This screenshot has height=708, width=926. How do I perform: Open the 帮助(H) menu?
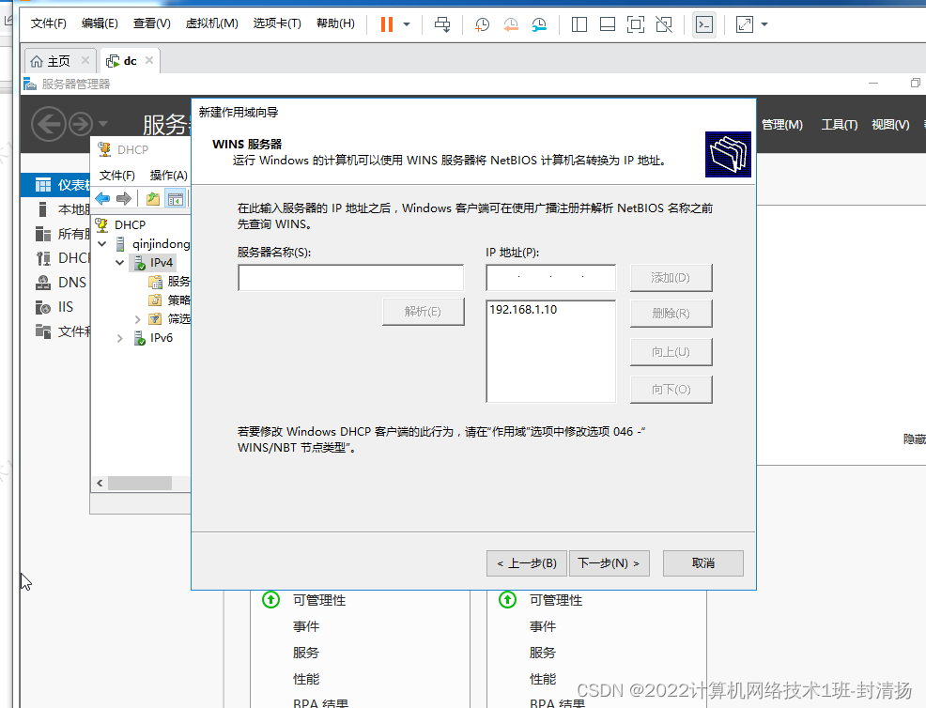click(335, 23)
